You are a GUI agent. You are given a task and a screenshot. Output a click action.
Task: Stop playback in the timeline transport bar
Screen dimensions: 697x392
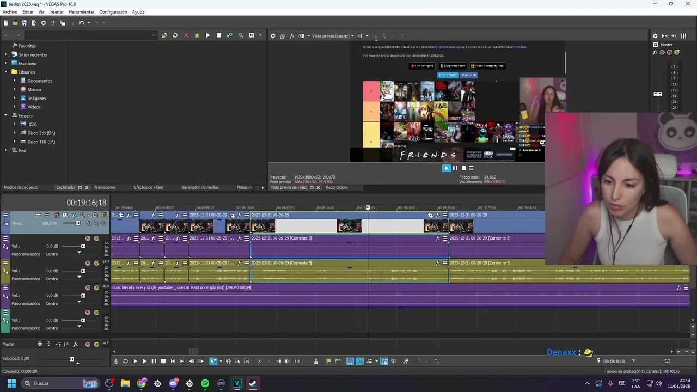pos(163,361)
